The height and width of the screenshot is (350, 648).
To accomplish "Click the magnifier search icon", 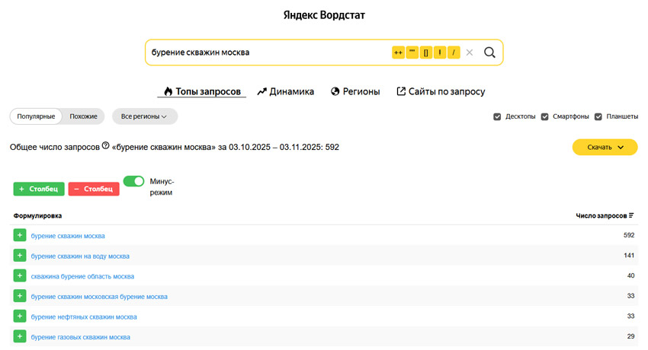I will click(489, 52).
